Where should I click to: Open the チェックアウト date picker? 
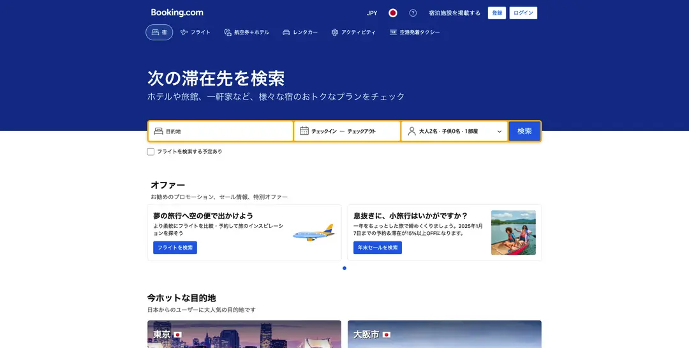pos(362,131)
